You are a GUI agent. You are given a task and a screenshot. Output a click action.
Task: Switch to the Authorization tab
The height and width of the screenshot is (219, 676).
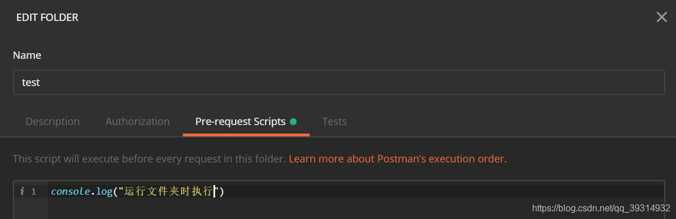[x=138, y=122]
